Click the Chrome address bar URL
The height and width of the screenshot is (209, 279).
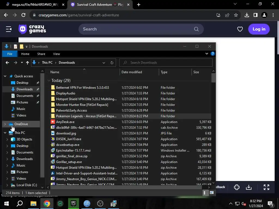click(79, 15)
